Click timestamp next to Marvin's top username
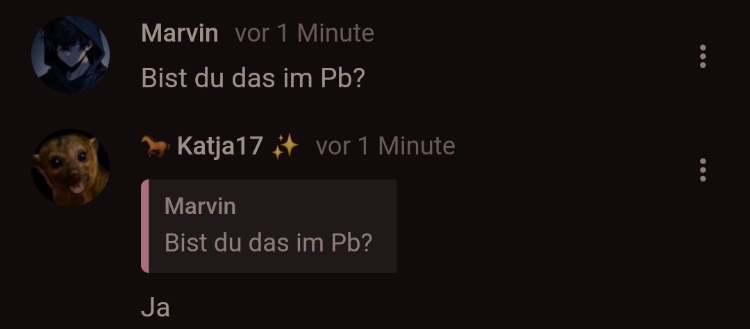This screenshot has height=329, width=750. [x=305, y=33]
